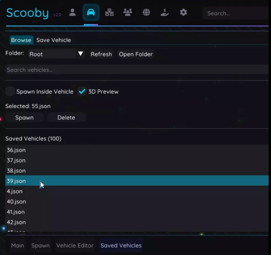Click the Delete button

click(x=66, y=118)
